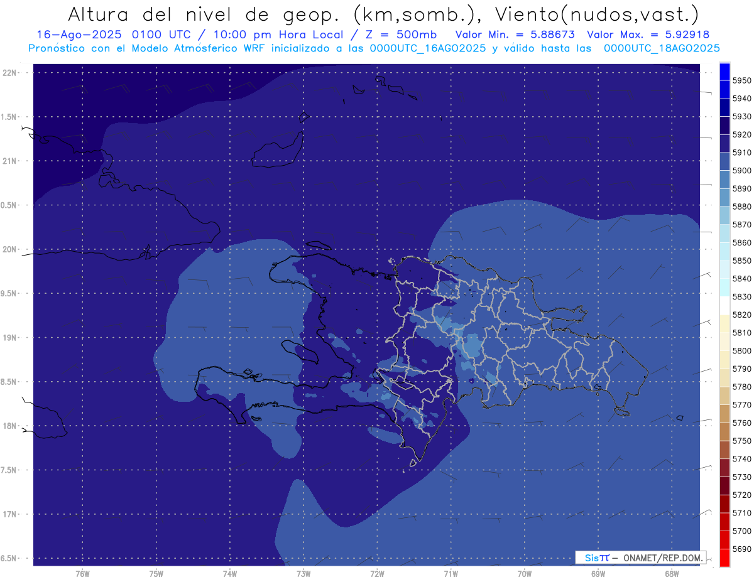This screenshot has width=754, height=582.
Task: Click the 5870 colorbar label
Action: click(x=741, y=224)
